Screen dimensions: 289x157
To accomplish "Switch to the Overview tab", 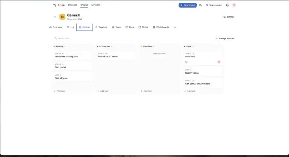I will click(56, 27).
